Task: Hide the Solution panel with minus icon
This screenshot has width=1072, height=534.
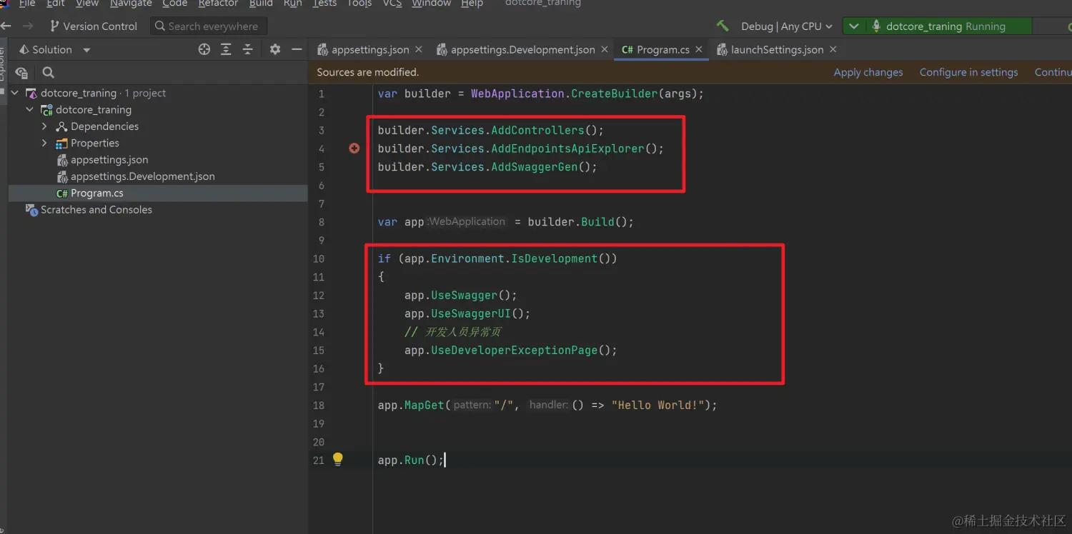Action: [x=297, y=49]
